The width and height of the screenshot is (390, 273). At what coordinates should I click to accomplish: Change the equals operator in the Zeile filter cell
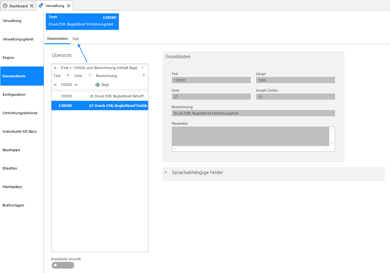[x=76, y=85]
